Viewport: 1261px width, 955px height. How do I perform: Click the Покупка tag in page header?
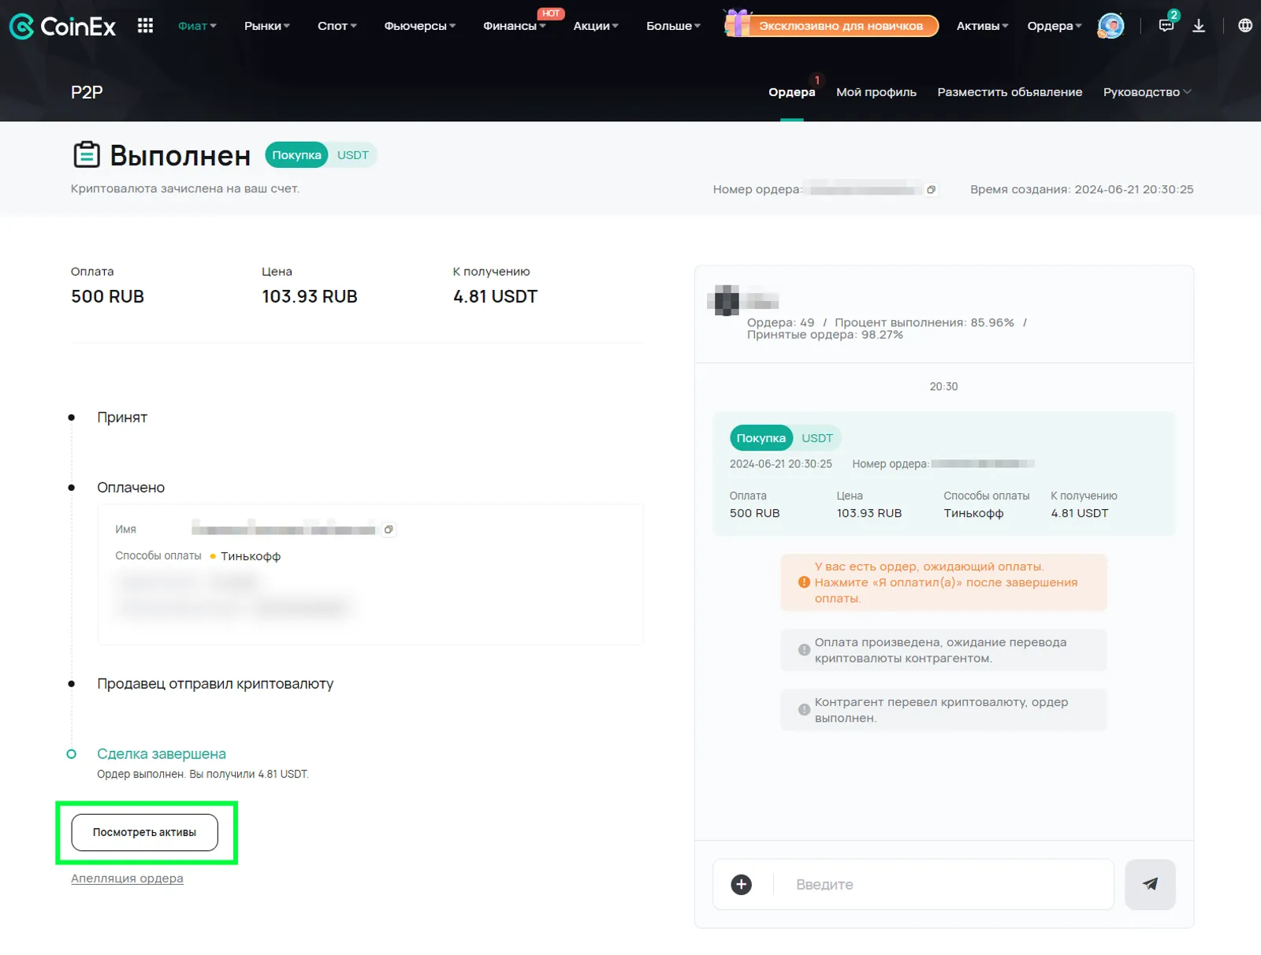click(296, 155)
